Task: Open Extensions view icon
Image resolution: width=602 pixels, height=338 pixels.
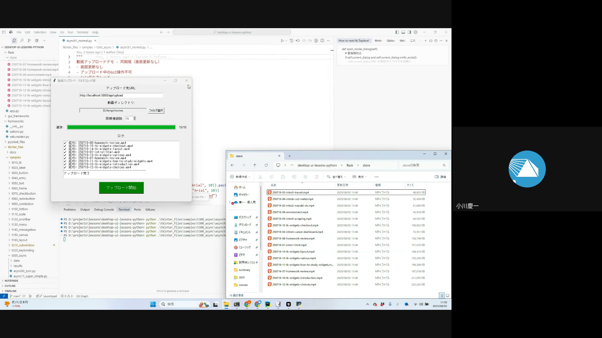Action: (37, 41)
